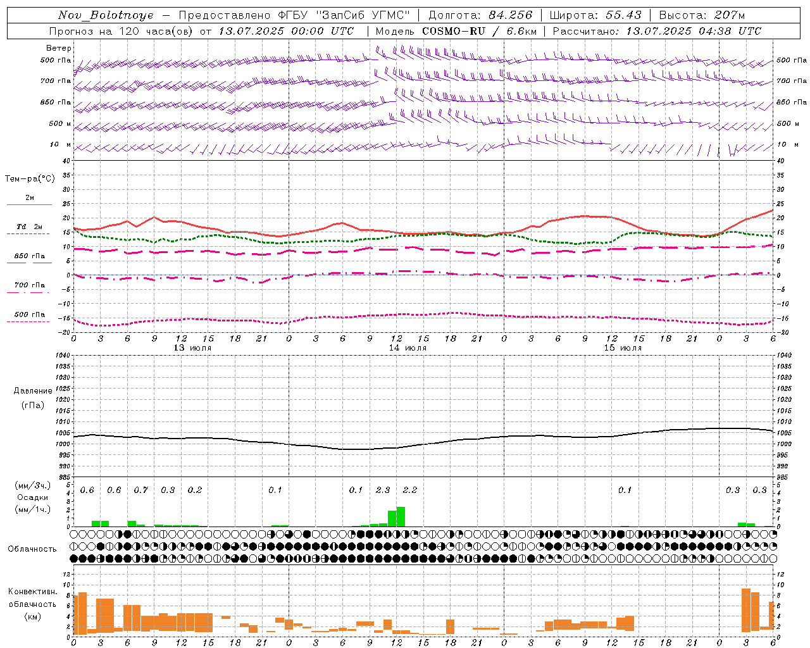Click the 1040 value on left pressure axis
This screenshot has width=810, height=648.
[x=63, y=355]
